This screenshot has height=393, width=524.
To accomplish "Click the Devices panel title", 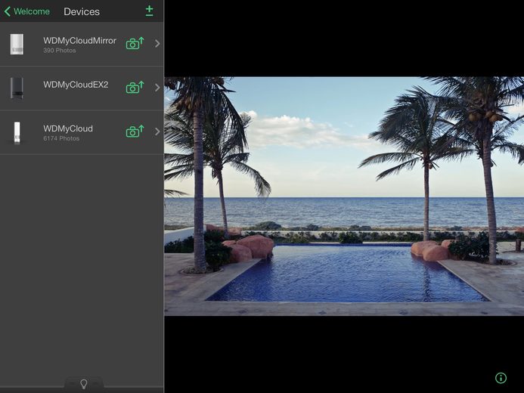I will (82, 11).
